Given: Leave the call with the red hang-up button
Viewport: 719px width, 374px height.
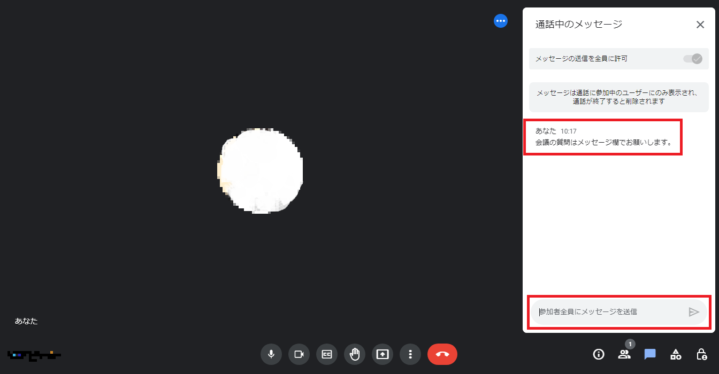Looking at the screenshot, I should click(442, 354).
